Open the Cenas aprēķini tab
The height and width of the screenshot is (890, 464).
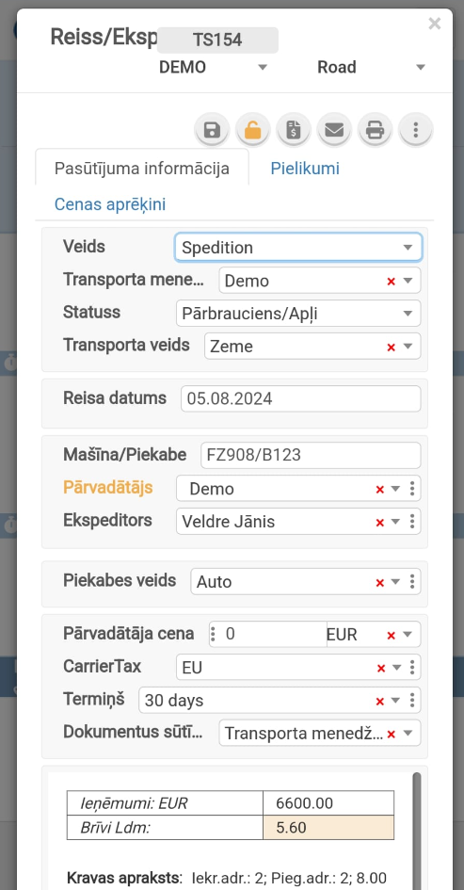coord(110,204)
